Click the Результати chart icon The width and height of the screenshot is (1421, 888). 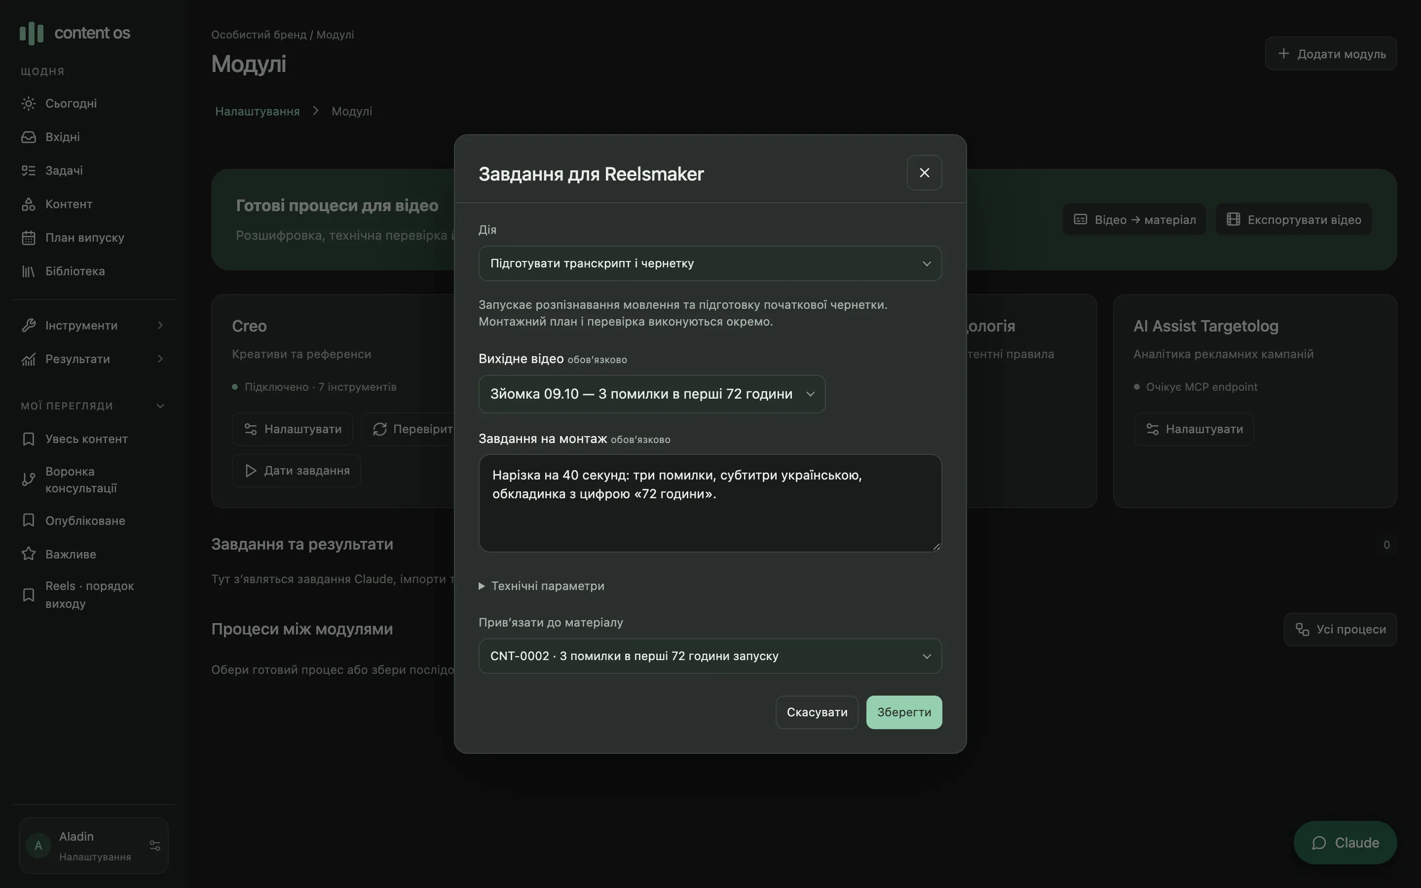coord(28,359)
